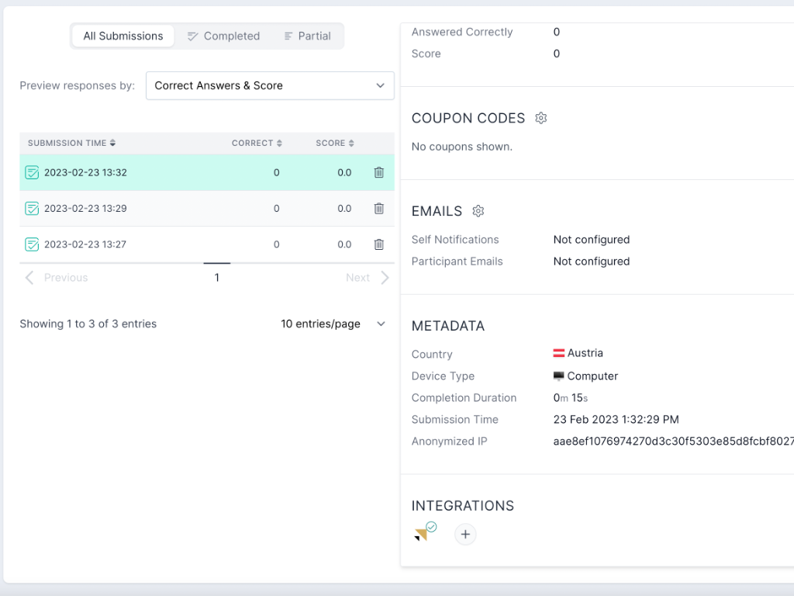Screen dimensions: 794x596
Task: Switch to the Partial tab
Action: [x=307, y=36]
